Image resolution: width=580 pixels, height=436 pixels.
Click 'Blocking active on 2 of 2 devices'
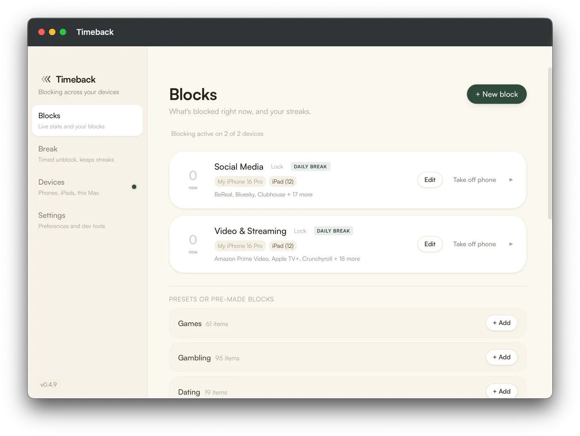(x=217, y=134)
